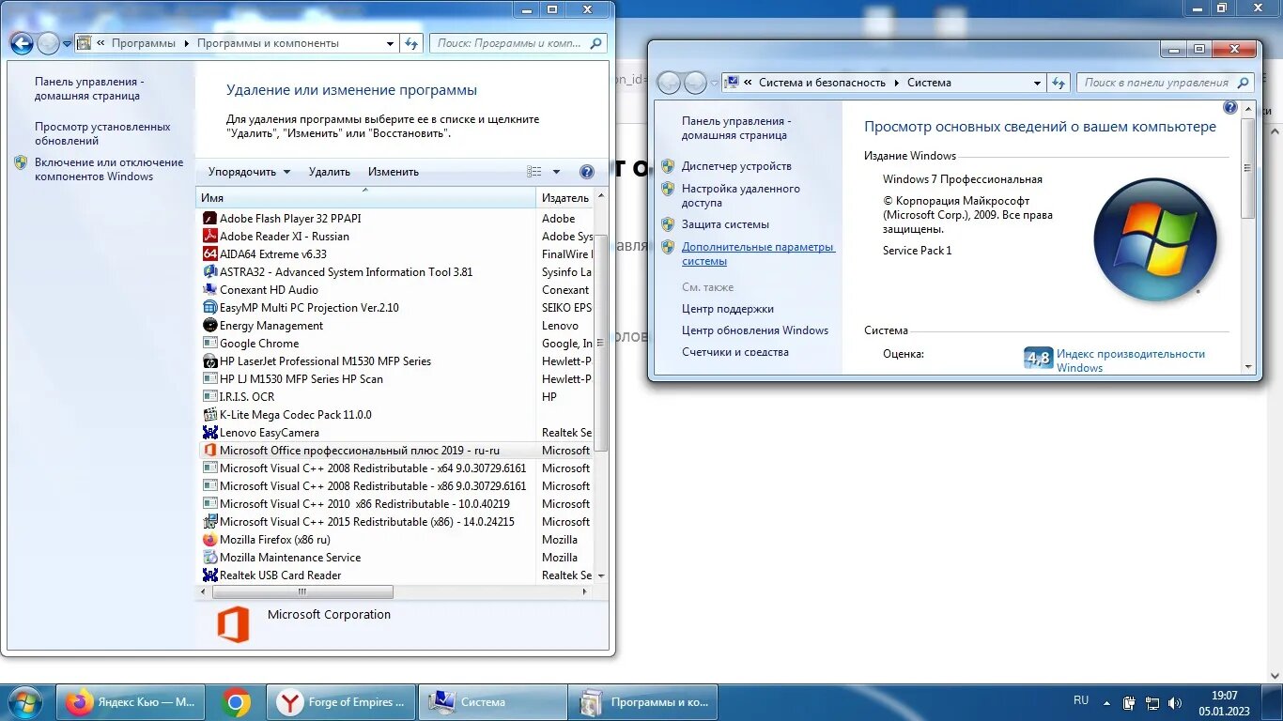
Task: Open Индекс производительности Windows link
Action: pyautogui.click(x=1131, y=360)
